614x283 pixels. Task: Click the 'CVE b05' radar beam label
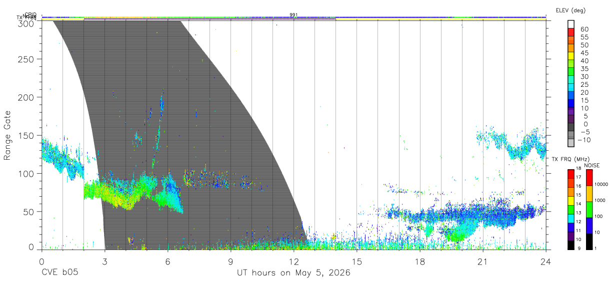coord(59,273)
